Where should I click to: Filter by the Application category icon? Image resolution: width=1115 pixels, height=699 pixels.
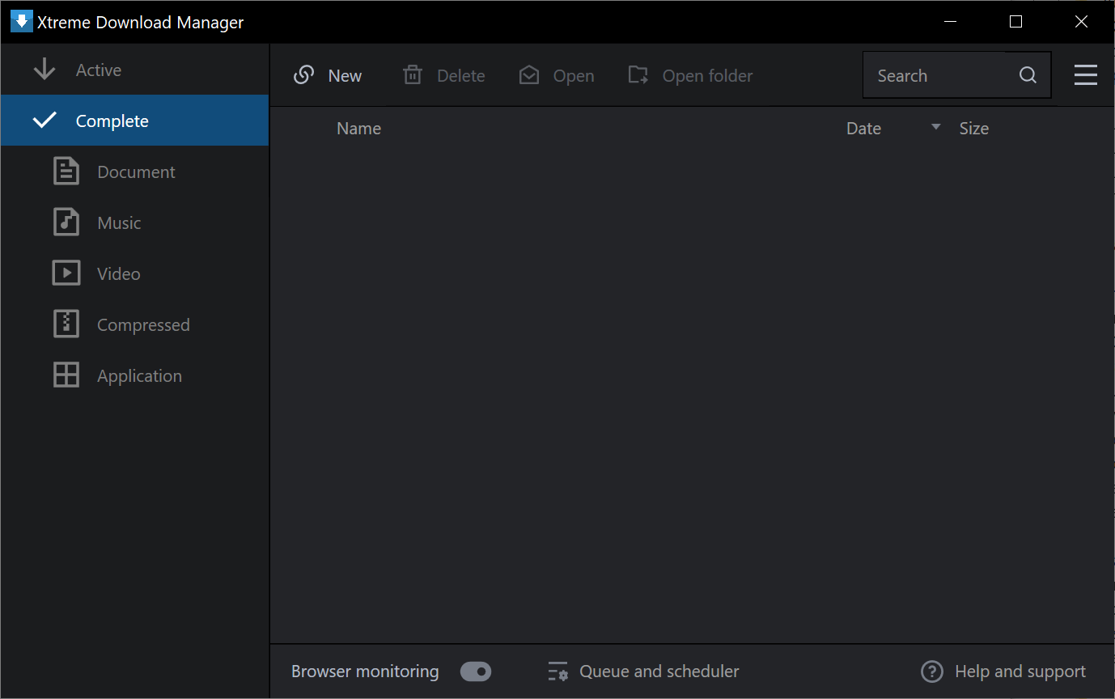[x=66, y=375]
